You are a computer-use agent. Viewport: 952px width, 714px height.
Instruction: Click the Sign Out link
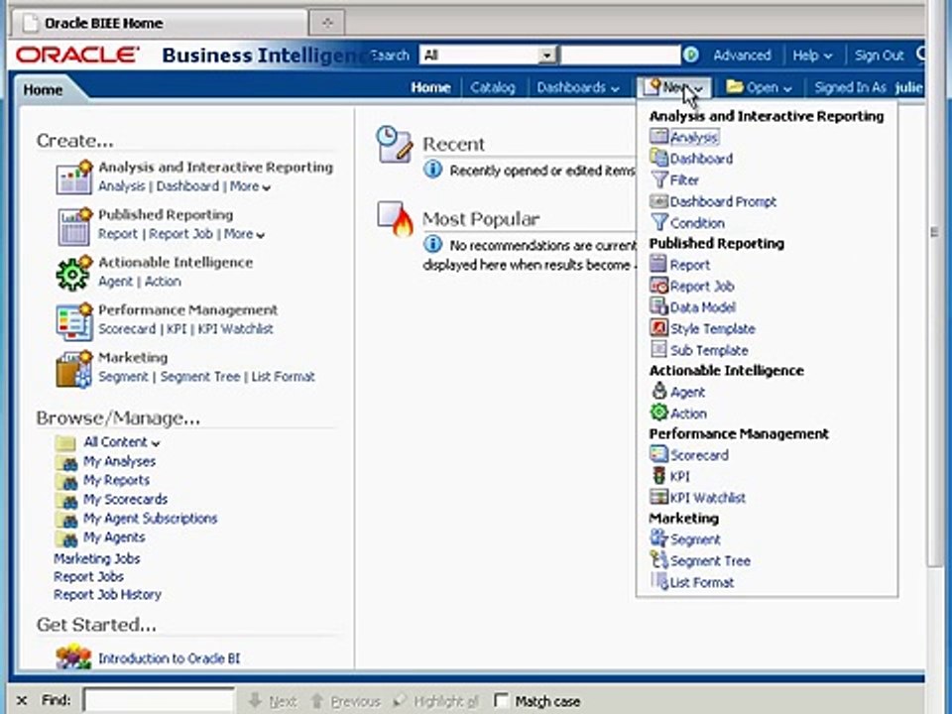click(880, 56)
